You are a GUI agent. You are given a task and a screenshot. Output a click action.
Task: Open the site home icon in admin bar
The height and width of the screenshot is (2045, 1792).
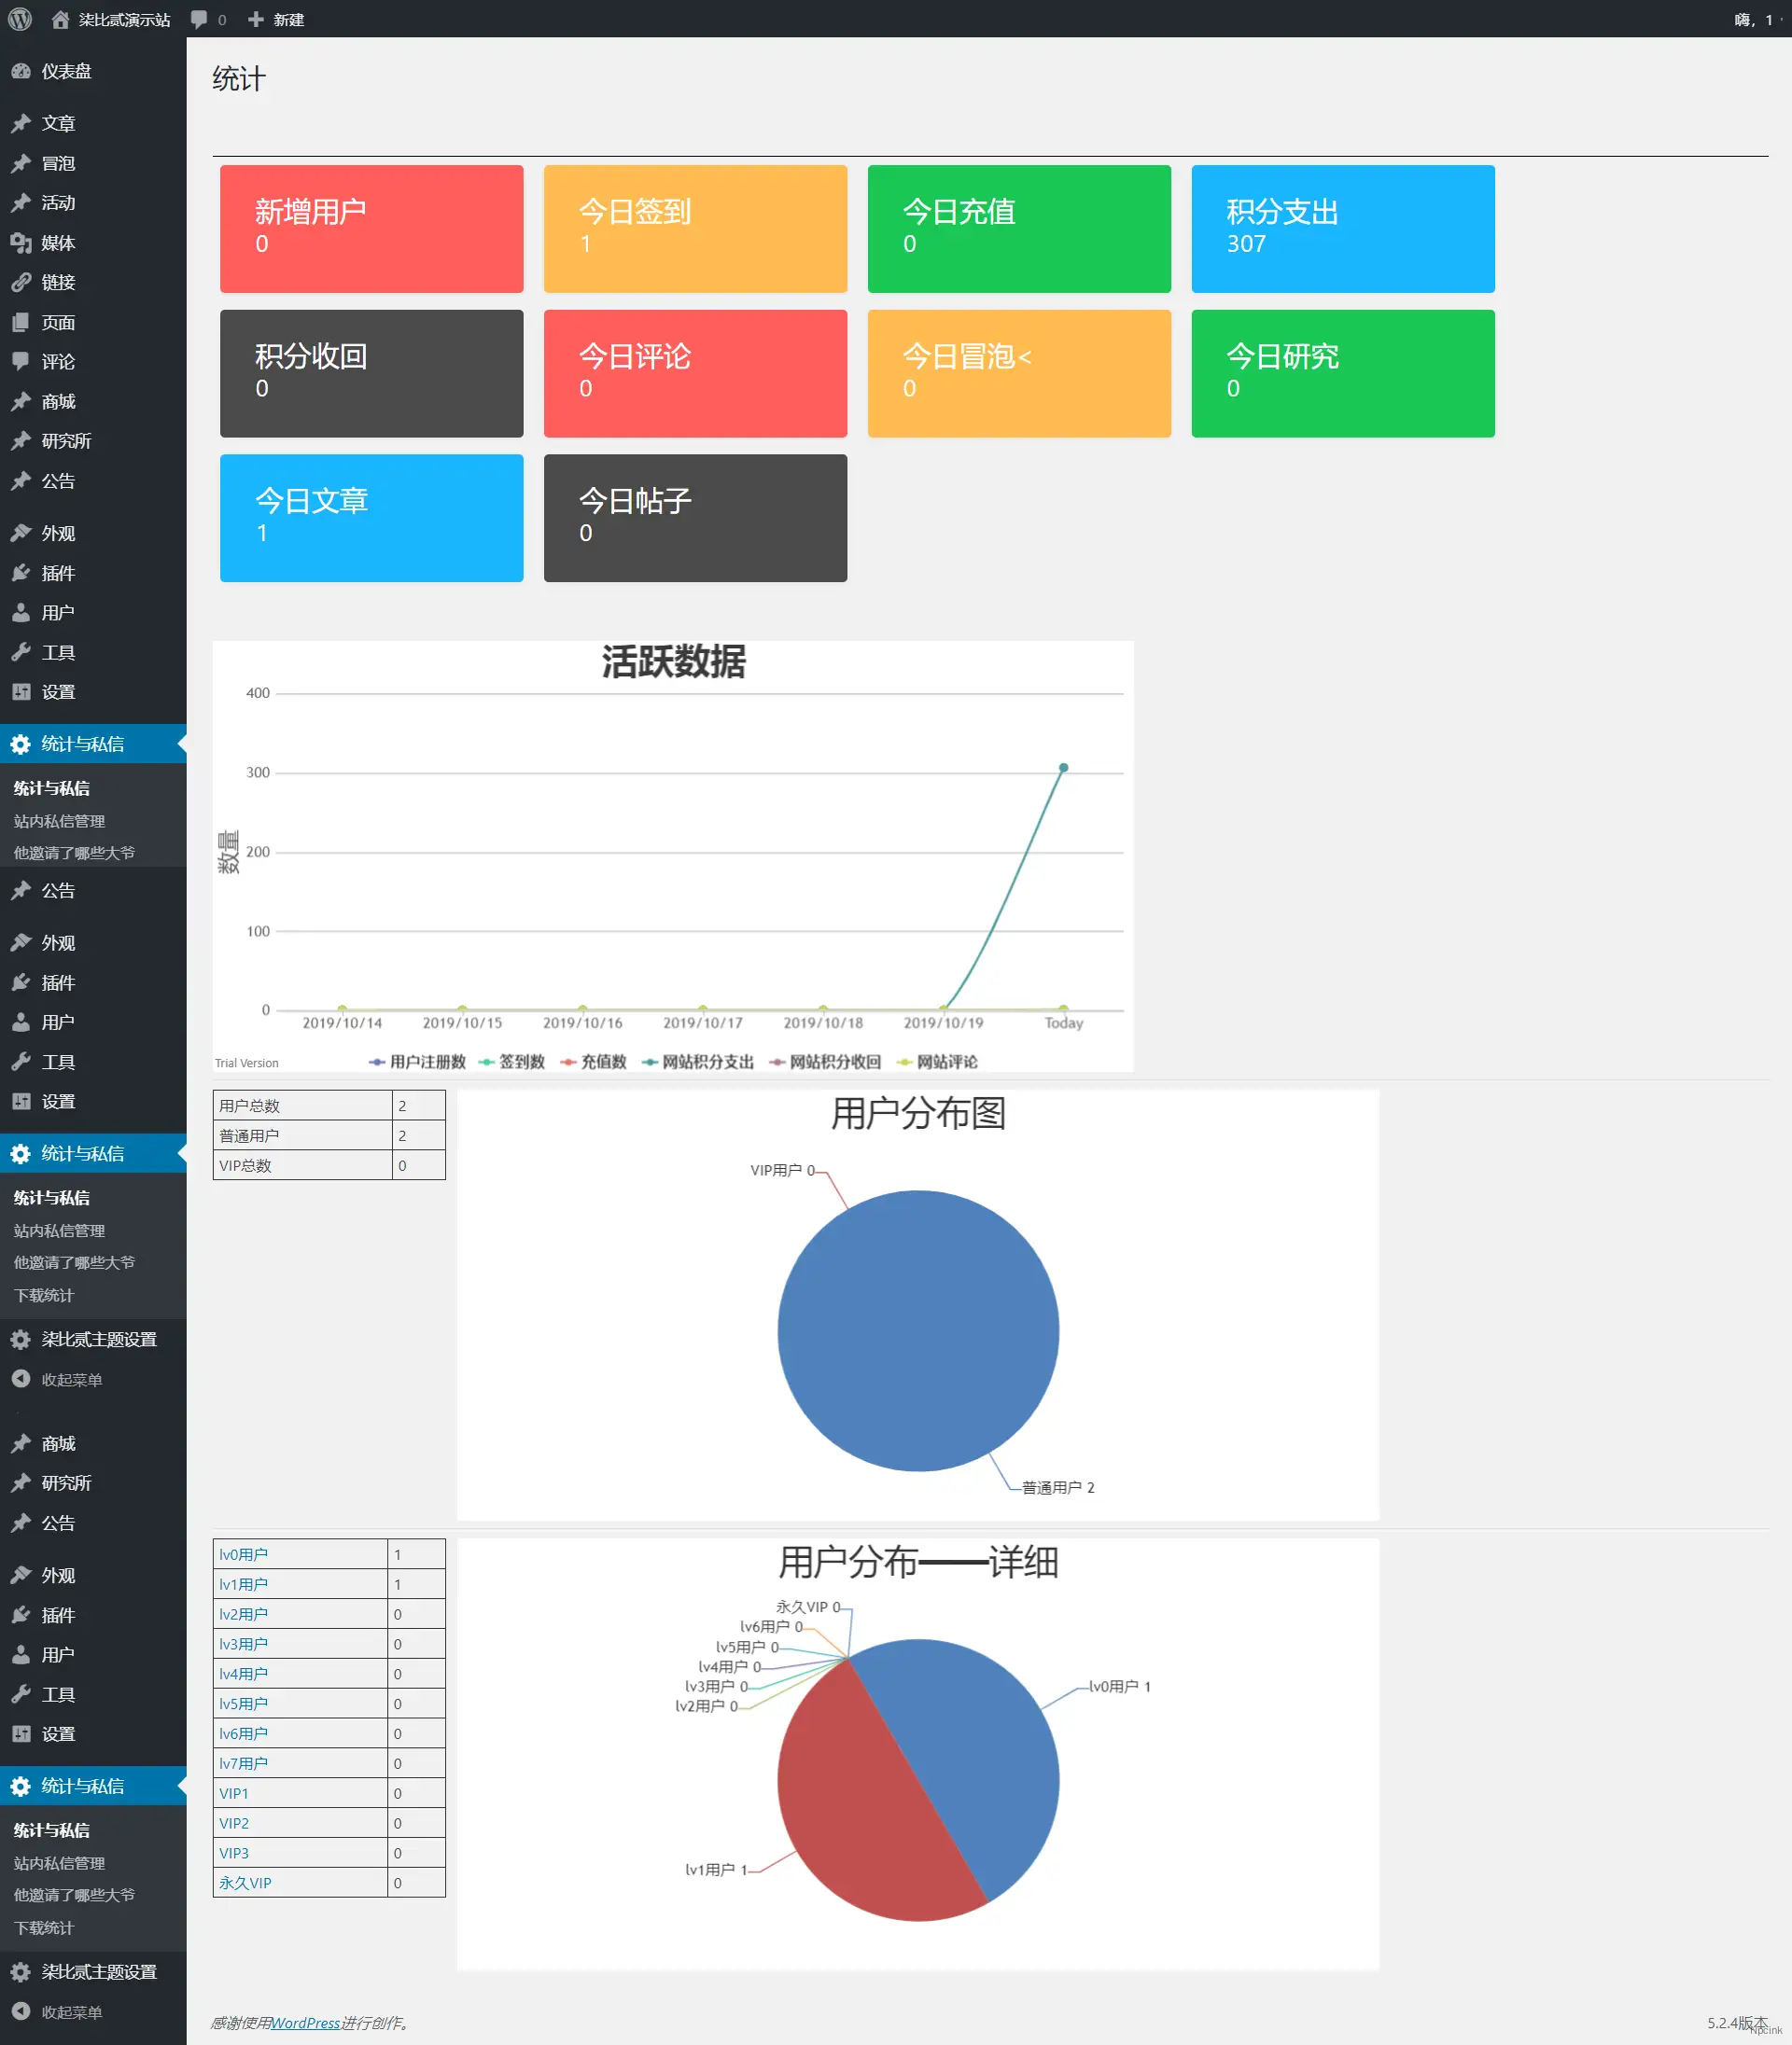pyautogui.click(x=61, y=19)
